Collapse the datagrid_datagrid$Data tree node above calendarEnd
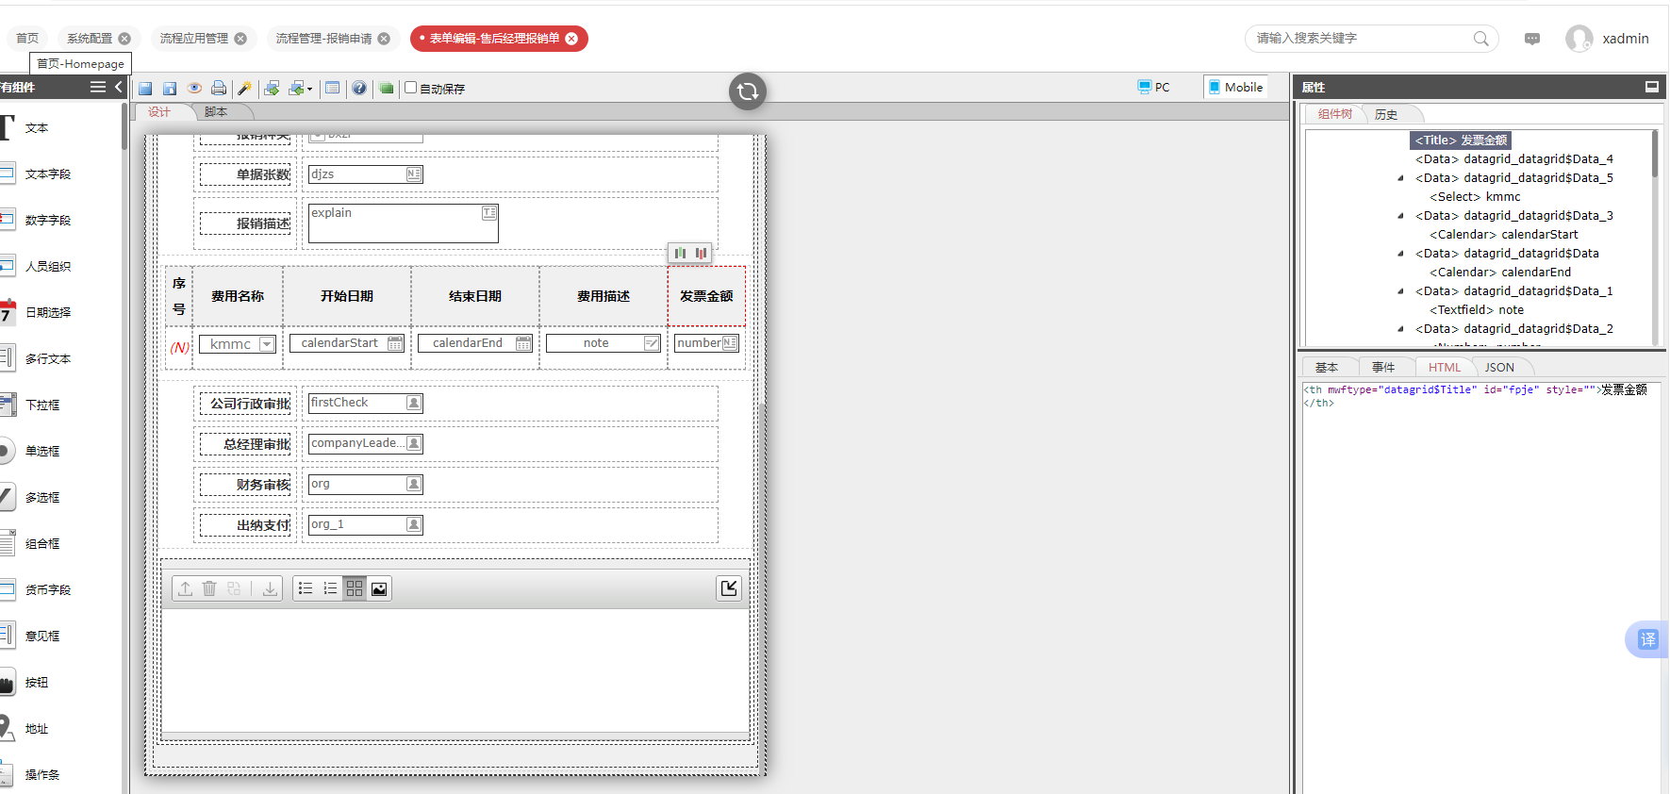This screenshot has height=794, width=1670. pos(1400,254)
